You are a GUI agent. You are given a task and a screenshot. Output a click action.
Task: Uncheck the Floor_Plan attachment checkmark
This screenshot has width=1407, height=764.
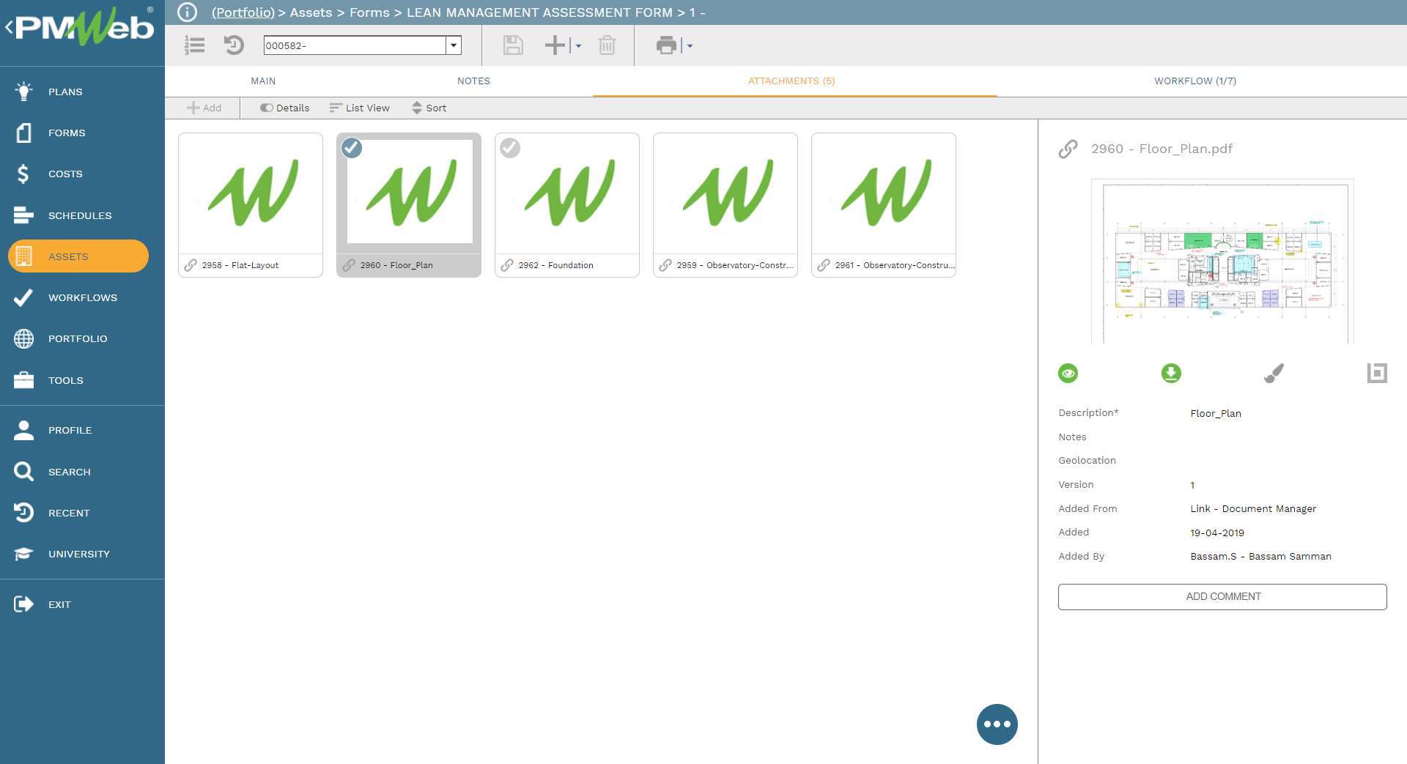pyautogui.click(x=352, y=148)
